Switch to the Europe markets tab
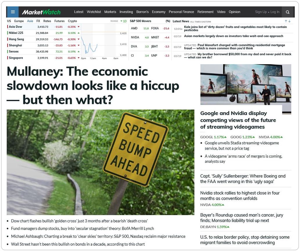The image size is (300, 251). coord(19,21)
